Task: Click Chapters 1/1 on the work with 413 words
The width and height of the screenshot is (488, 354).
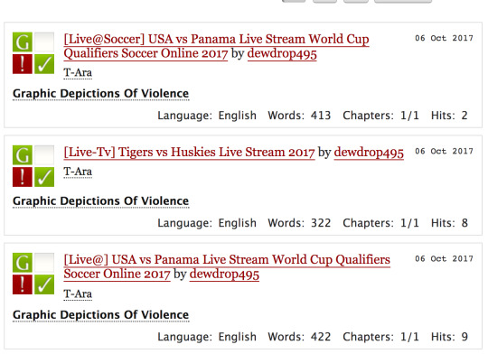Action: (x=409, y=116)
